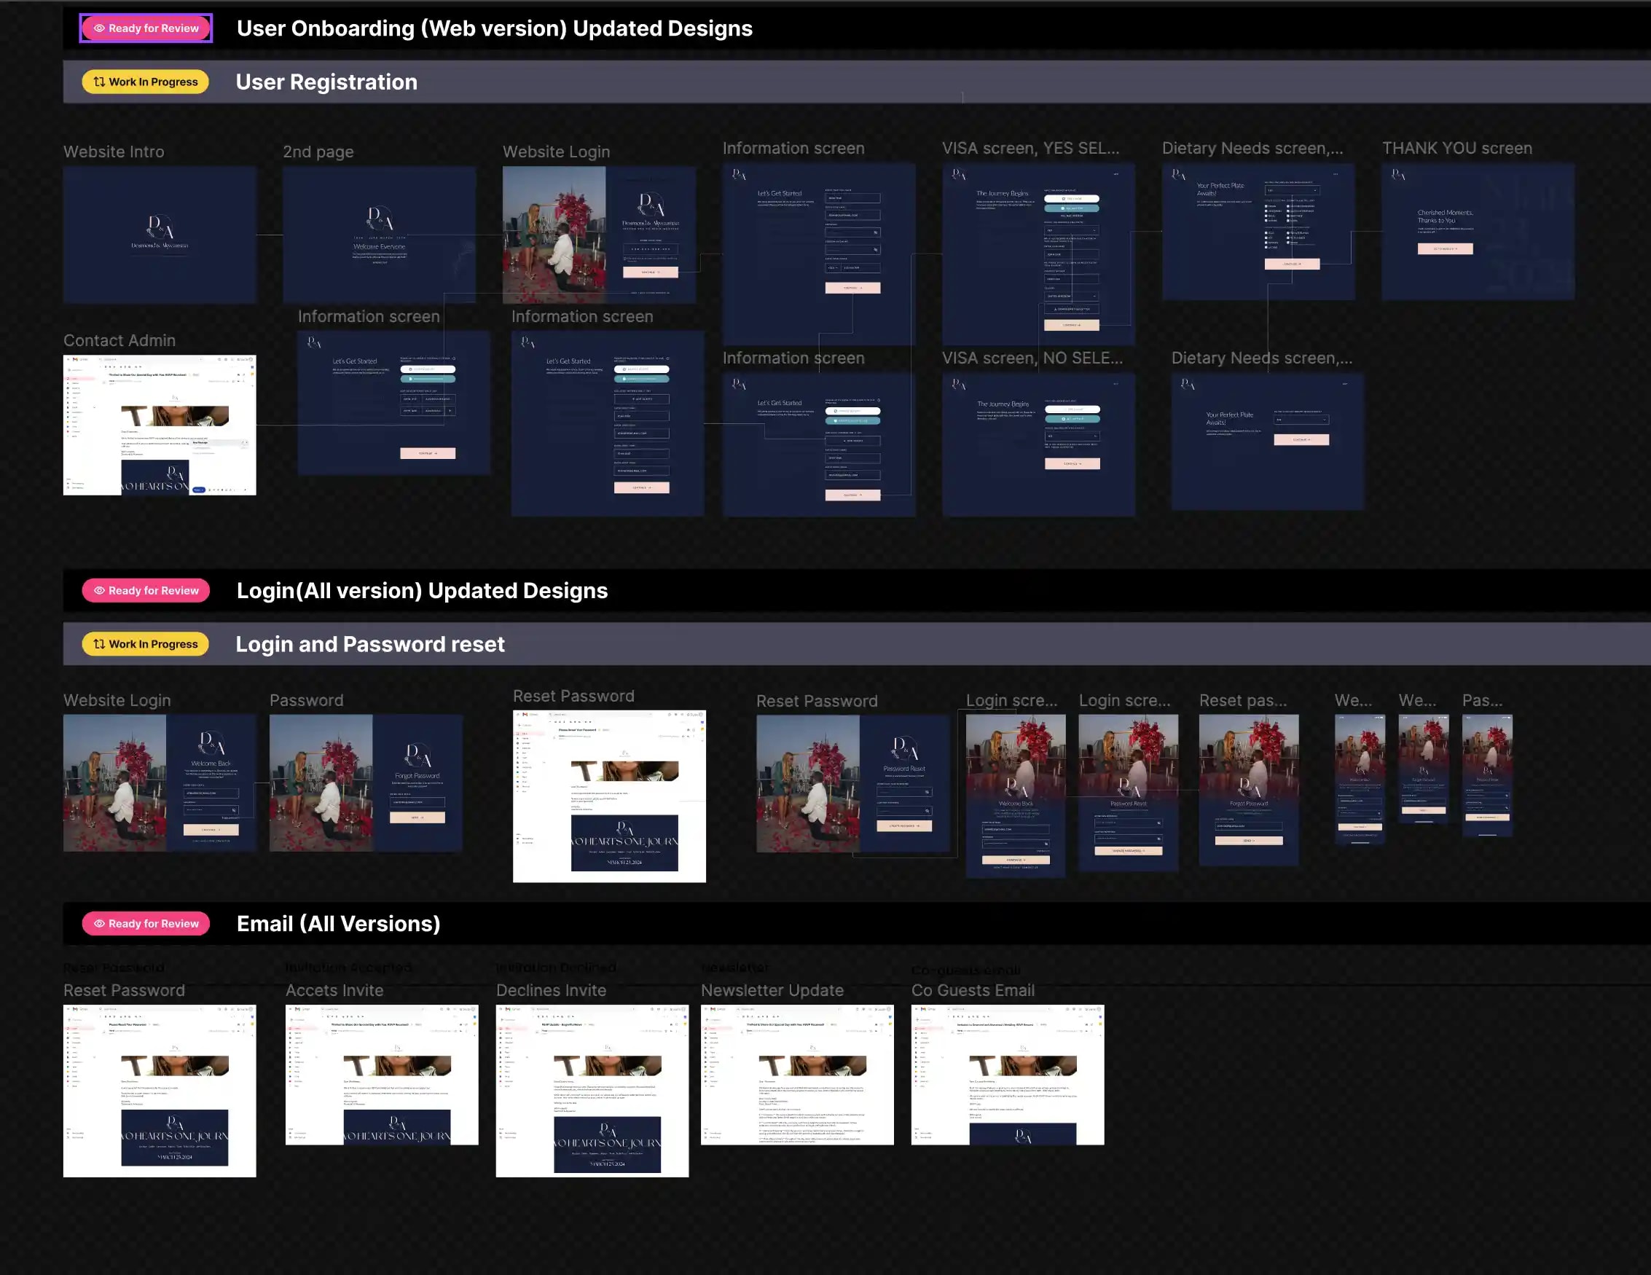The image size is (1651, 1275).
Task: Click the eye icon beside User Onboarding title
Action: [x=99, y=28]
